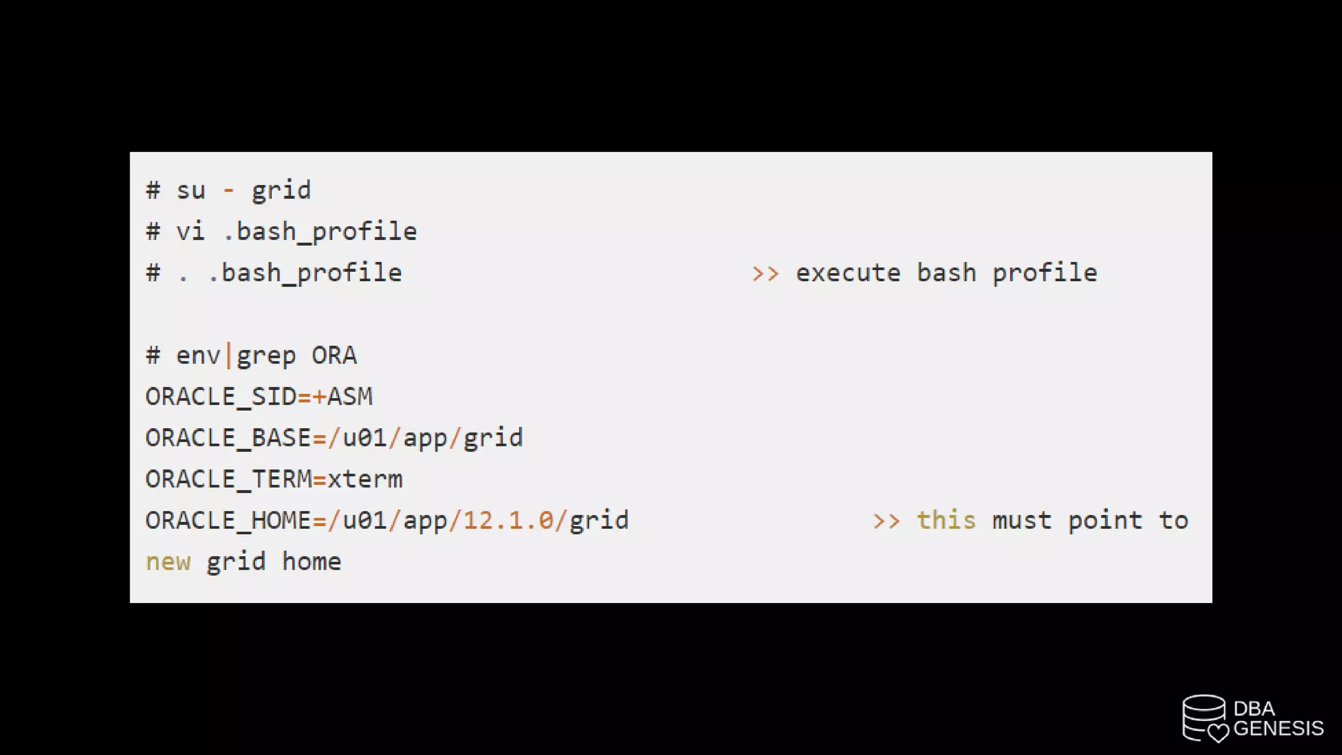Click the 'su - grid' command line
This screenshot has height=755, width=1342.
pyautogui.click(x=228, y=190)
